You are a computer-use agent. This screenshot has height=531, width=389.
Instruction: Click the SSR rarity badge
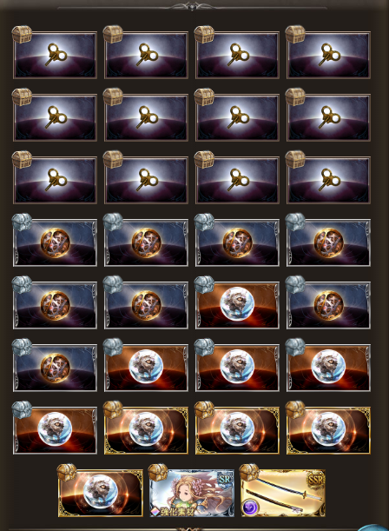coord(315,480)
